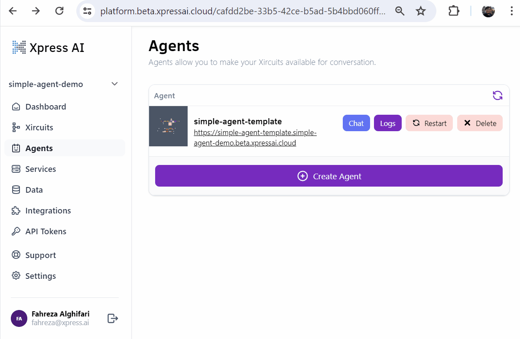Open the browser extensions puzzle icon
520x339 pixels.
click(x=454, y=11)
